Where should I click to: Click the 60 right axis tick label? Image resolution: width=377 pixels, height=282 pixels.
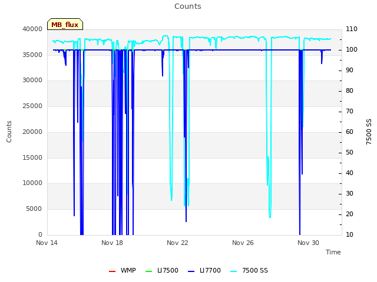point(349,132)
